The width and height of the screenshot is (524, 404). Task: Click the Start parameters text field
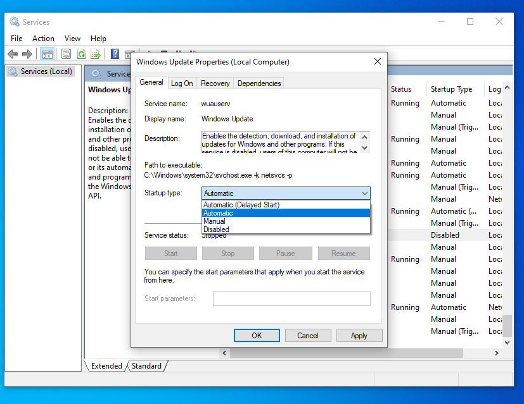click(x=291, y=298)
